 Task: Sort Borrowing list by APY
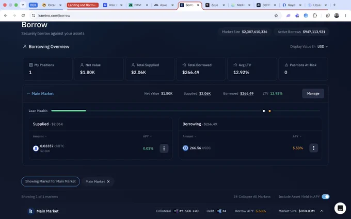(x=297, y=137)
